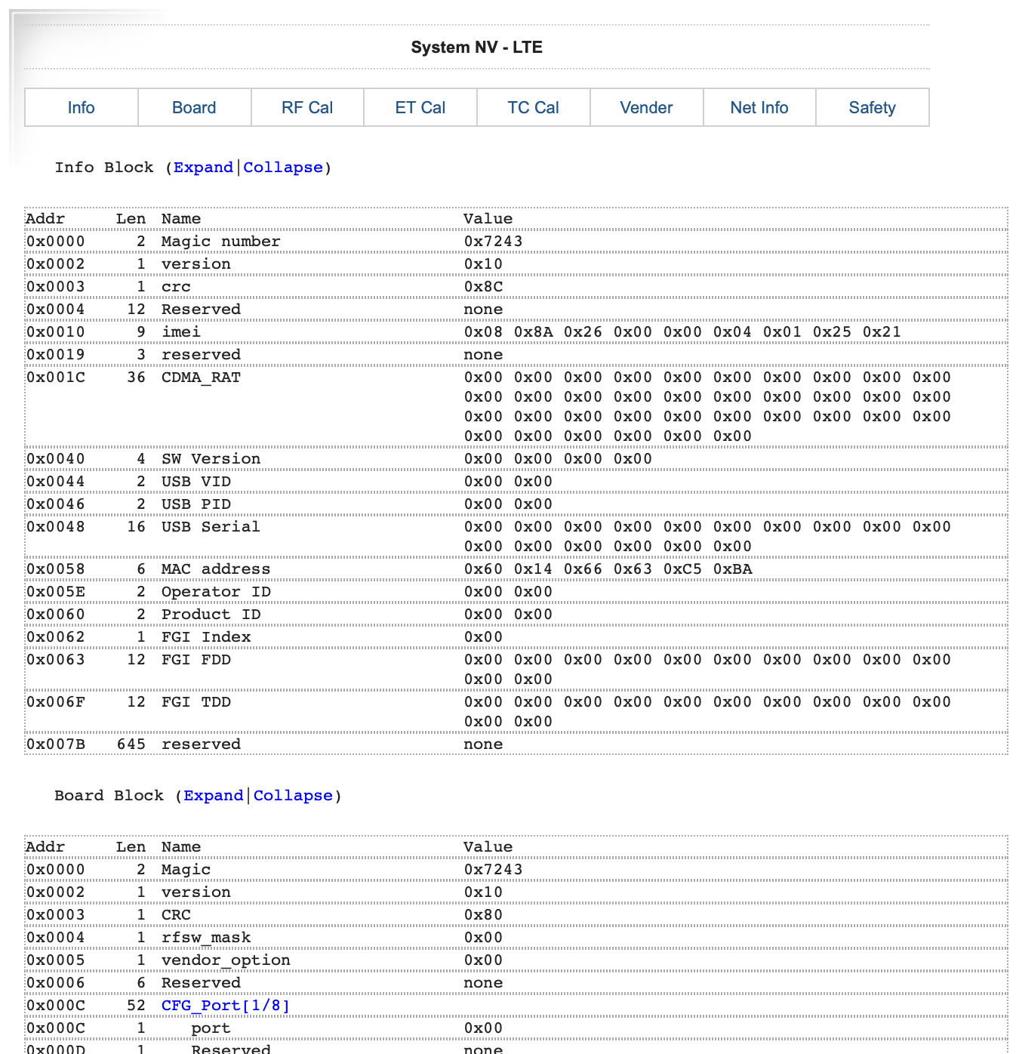Open the Info tab

pyautogui.click(x=81, y=108)
